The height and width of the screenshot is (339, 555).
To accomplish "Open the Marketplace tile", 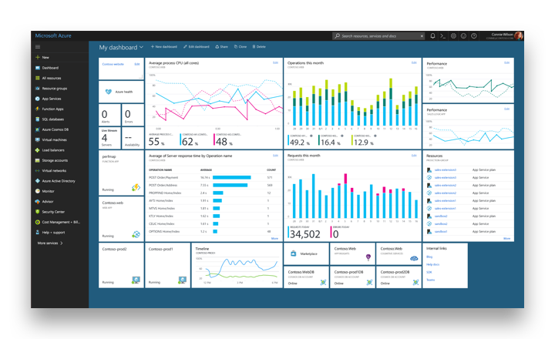I will 306,253.
